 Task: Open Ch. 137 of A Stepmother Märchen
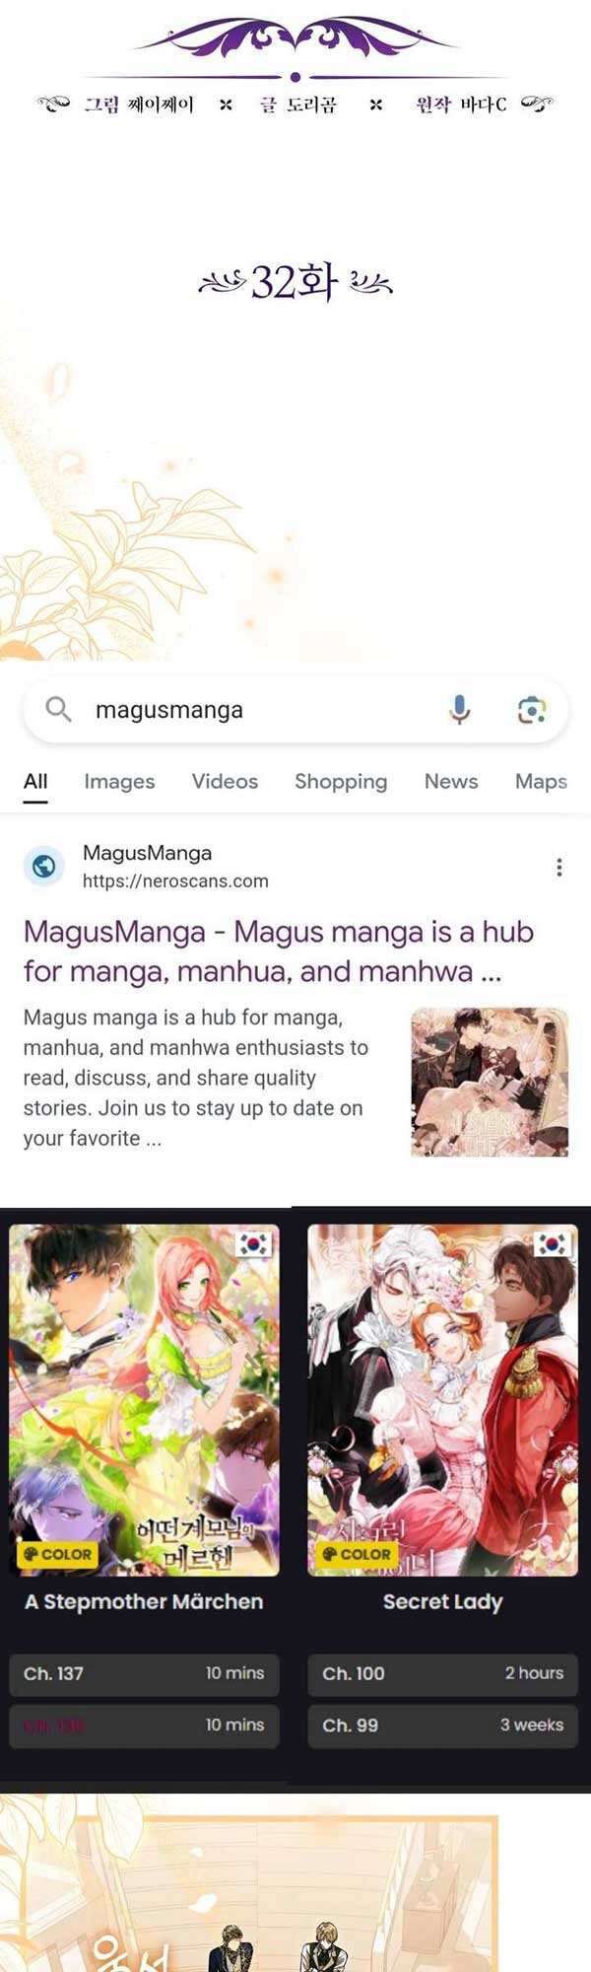(x=144, y=1673)
